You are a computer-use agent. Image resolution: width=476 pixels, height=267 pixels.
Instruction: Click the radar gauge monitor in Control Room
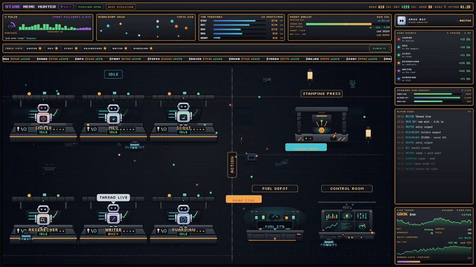coord(361,226)
